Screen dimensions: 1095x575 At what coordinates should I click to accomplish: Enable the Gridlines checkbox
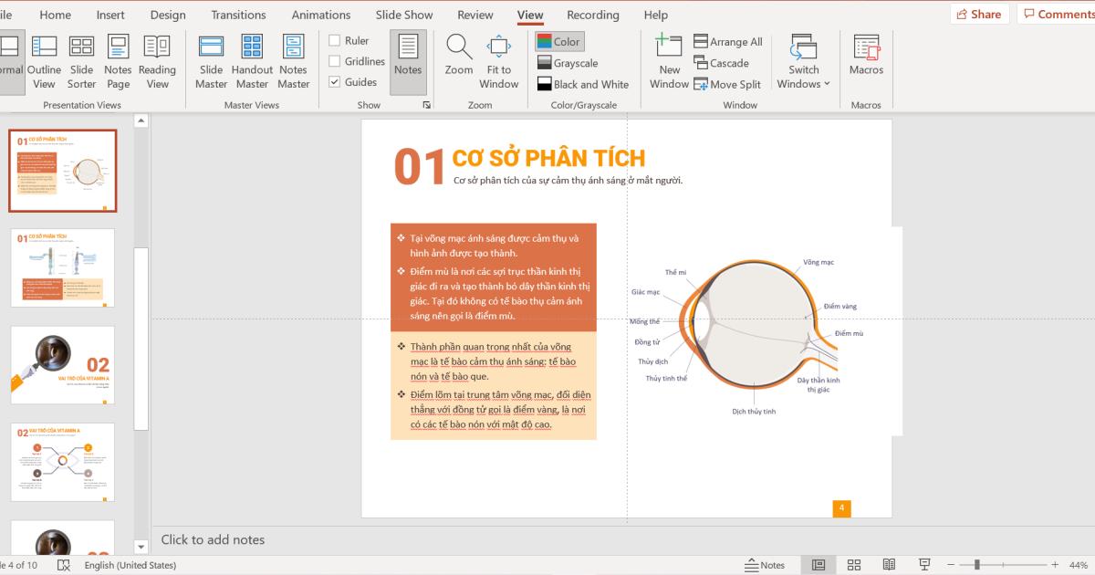tap(357, 61)
